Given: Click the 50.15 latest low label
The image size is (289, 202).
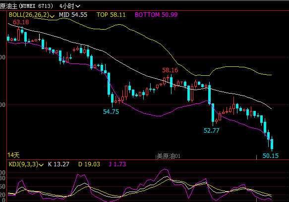Looking at the screenshot, I should [x=270, y=156].
